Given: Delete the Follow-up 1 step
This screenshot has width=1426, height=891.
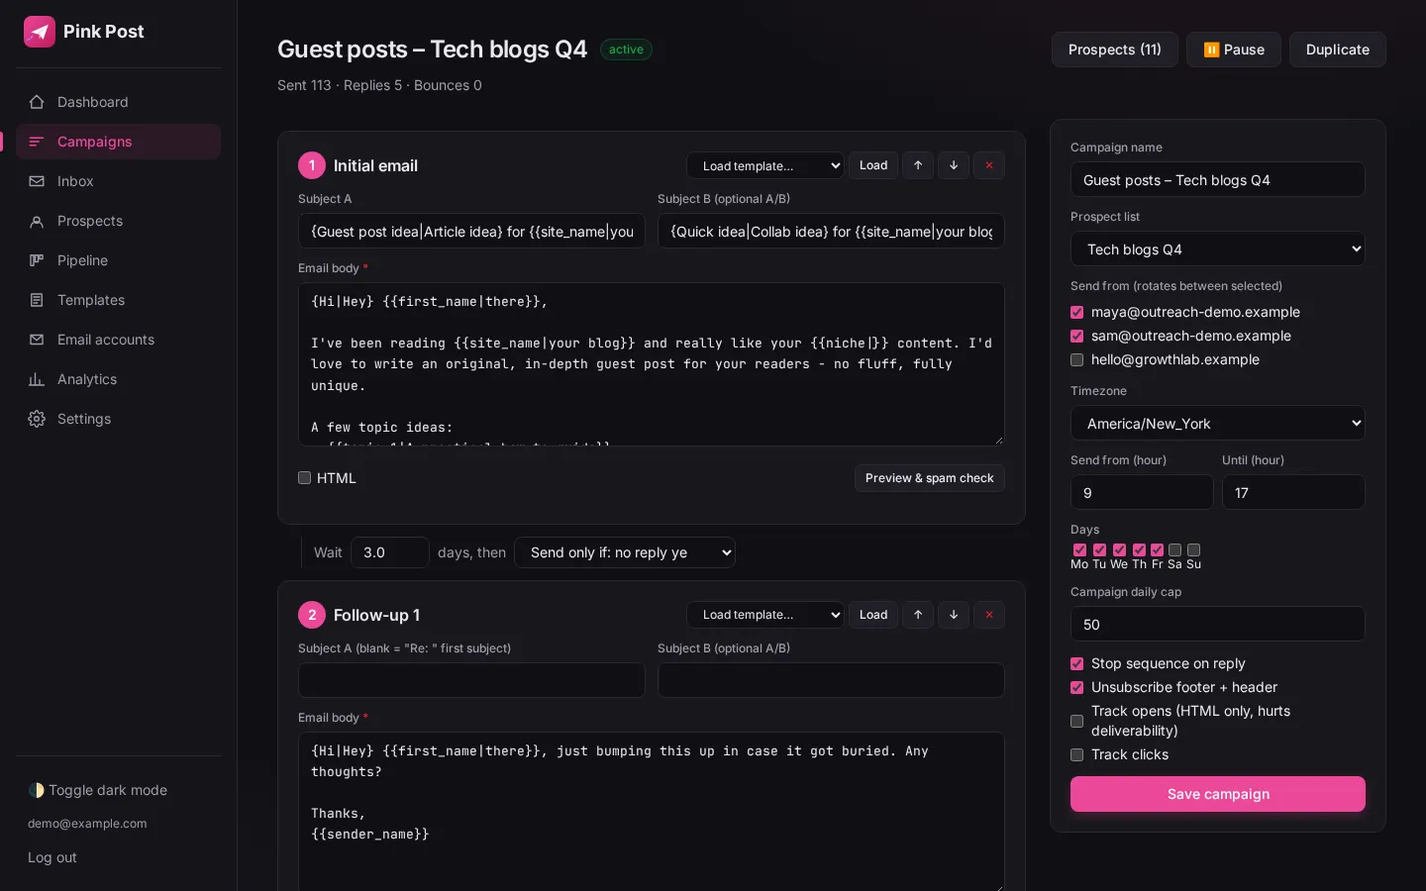Looking at the screenshot, I should tap(989, 615).
